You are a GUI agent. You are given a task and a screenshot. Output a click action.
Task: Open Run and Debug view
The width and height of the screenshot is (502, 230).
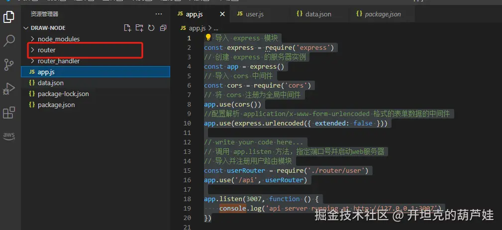coord(9,89)
